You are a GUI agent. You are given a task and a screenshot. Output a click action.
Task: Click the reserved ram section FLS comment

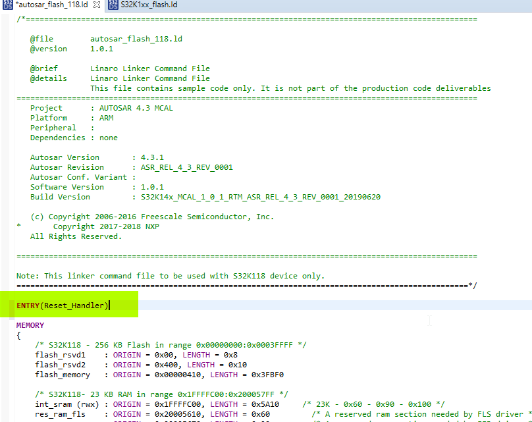tap(423, 414)
